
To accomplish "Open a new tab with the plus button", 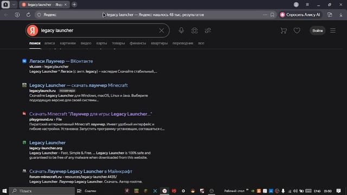I will click(x=74, y=5).
